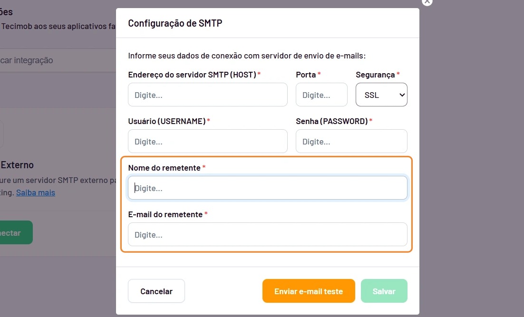Click the Nome do remetente input
The image size is (524, 317).
click(x=268, y=188)
